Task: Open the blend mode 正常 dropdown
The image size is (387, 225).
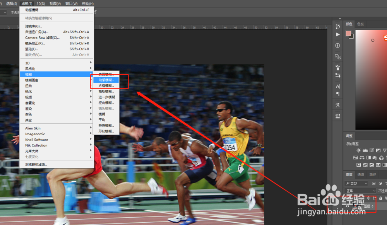Action: click(360, 191)
